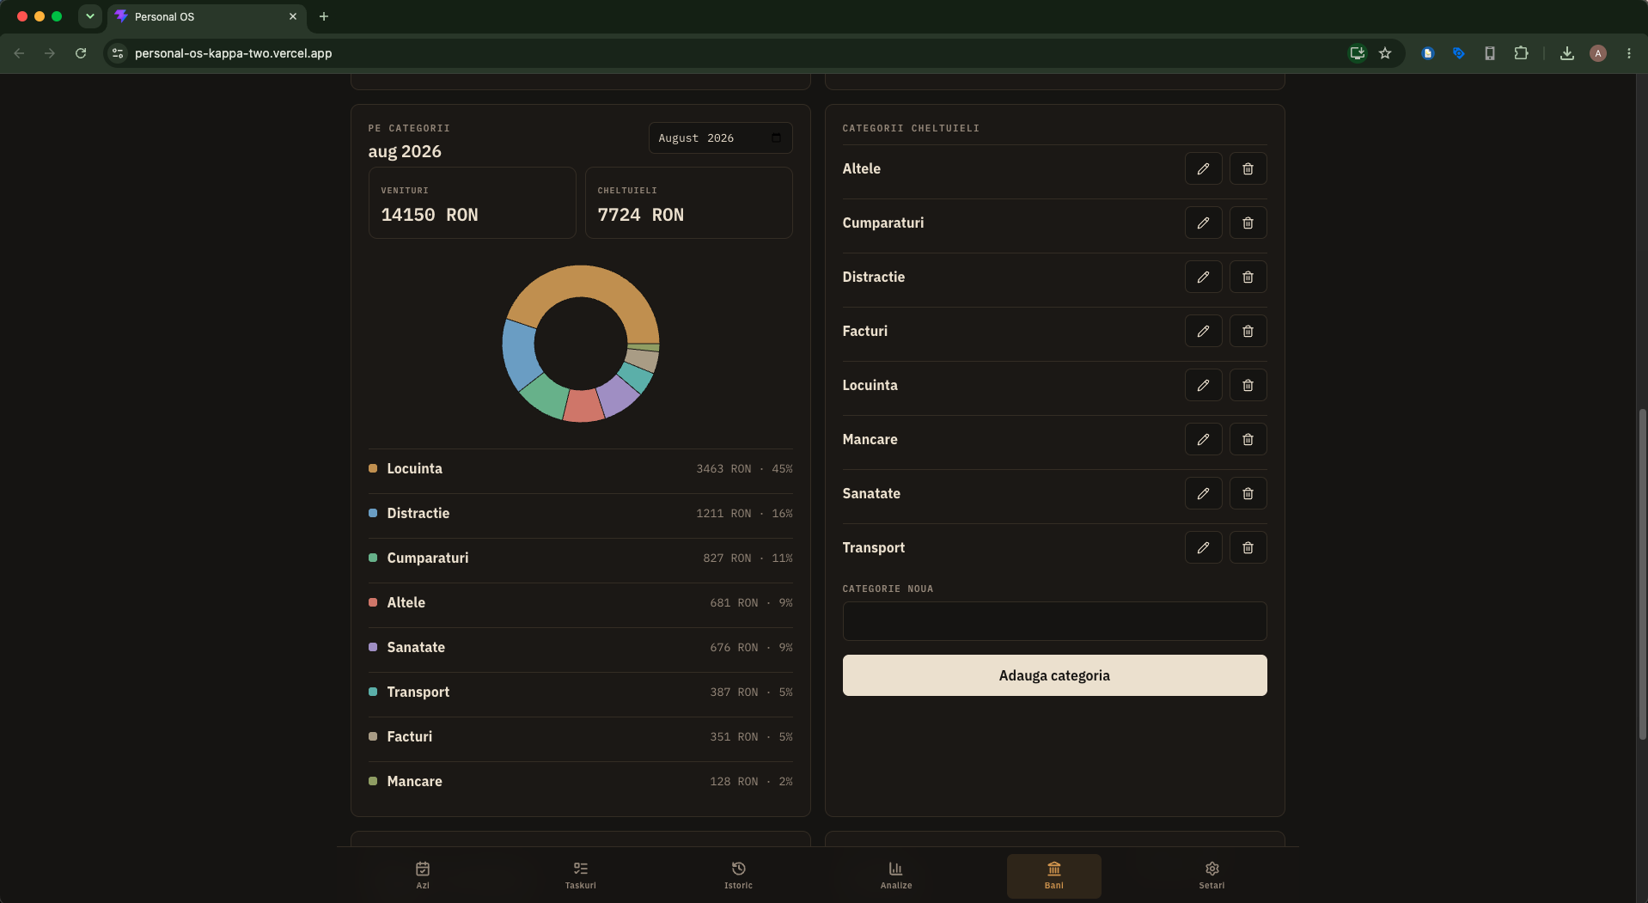This screenshot has height=903, width=1648.
Task: Expand the tab search dropdown arrow
Action: point(89,16)
